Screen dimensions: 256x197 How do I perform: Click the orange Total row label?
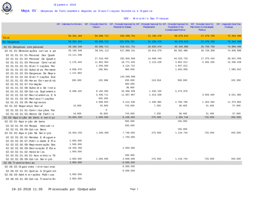[6, 37]
